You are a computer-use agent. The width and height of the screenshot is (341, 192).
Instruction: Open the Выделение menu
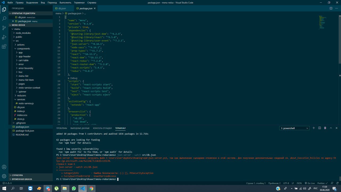coord(32,3)
